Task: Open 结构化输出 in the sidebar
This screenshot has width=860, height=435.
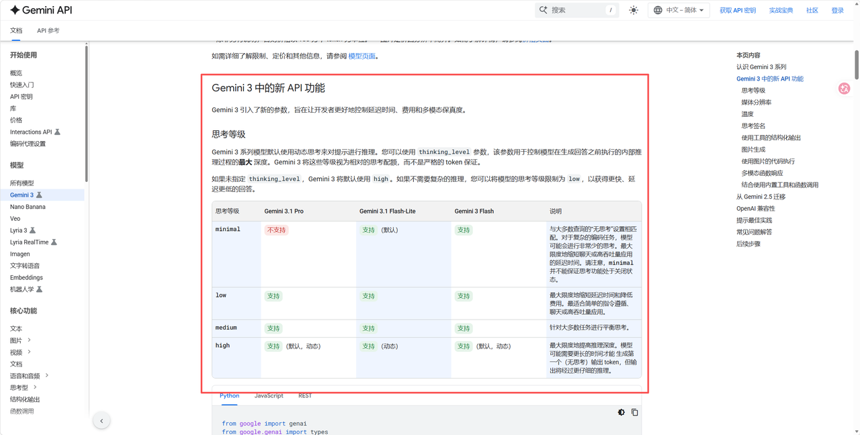Action: 25,399
